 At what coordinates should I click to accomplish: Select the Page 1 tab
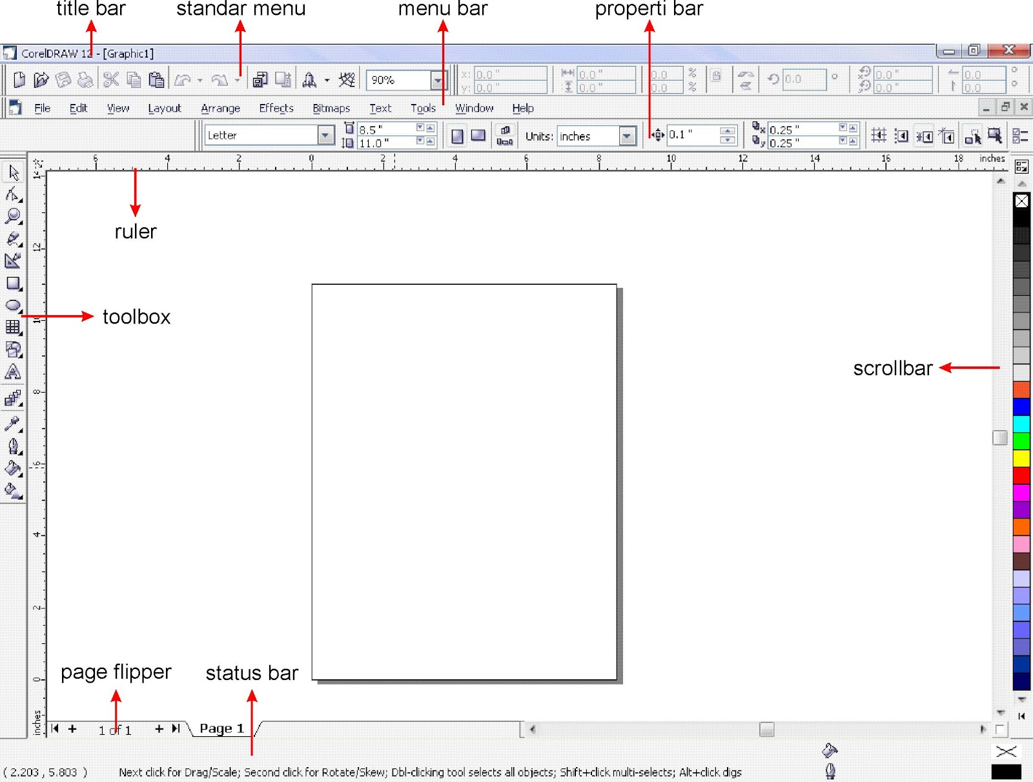pyautogui.click(x=221, y=728)
